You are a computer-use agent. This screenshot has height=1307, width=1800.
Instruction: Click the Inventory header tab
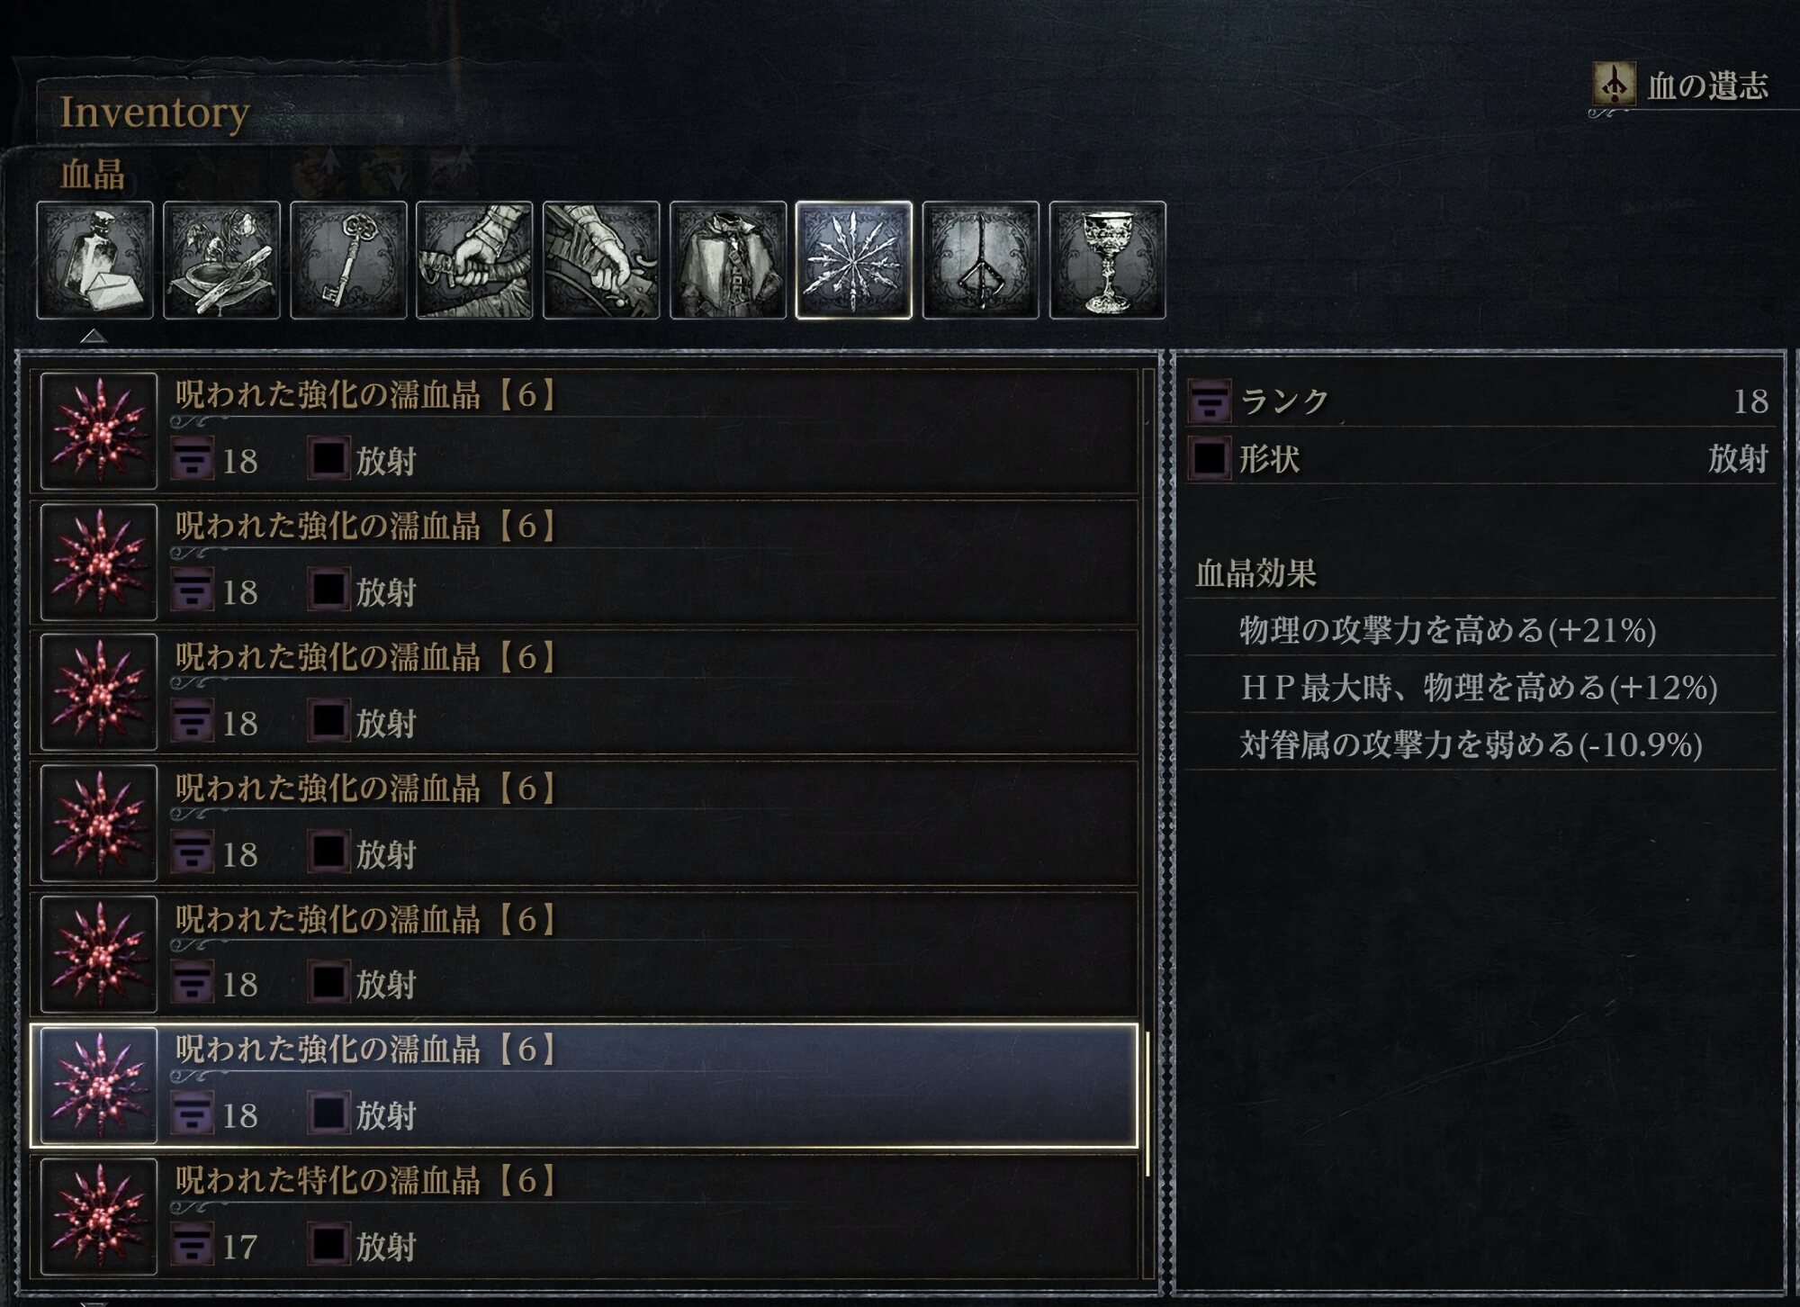tap(155, 113)
